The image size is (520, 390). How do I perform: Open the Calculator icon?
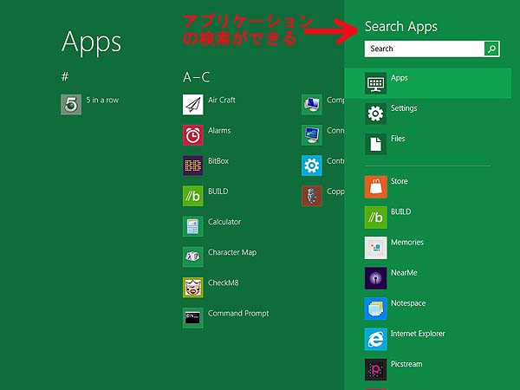point(192,225)
